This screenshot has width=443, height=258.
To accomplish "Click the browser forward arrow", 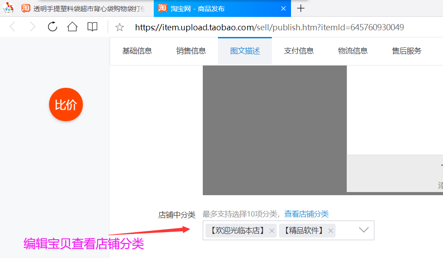I will [x=32, y=27].
